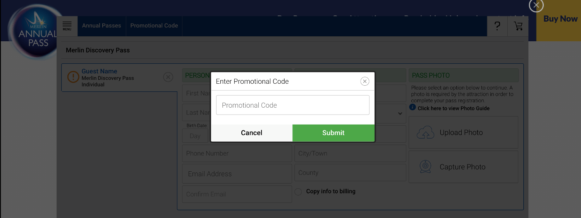Select the Copy info to billing option
The image size is (581, 218).
click(298, 192)
